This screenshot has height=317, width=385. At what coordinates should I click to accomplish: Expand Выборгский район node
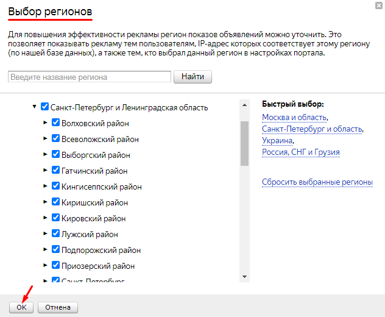coord(45,155)
